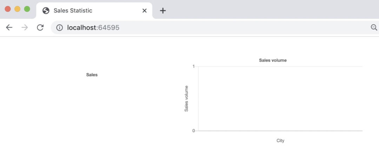Click inside the empty Sales volume plot area
The height and width of the screenshot is (164, 379).
280,98
